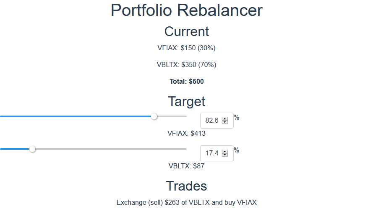Click the blue filled part of VFIAX slider
373x214 pixels.
76,116
